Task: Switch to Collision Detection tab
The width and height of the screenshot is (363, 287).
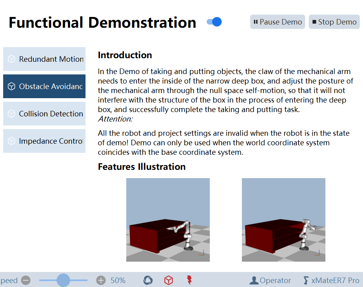Action: tap(44, 114)
